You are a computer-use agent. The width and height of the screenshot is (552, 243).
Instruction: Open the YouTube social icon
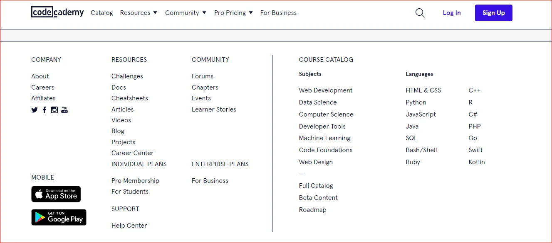click(64, 110)
